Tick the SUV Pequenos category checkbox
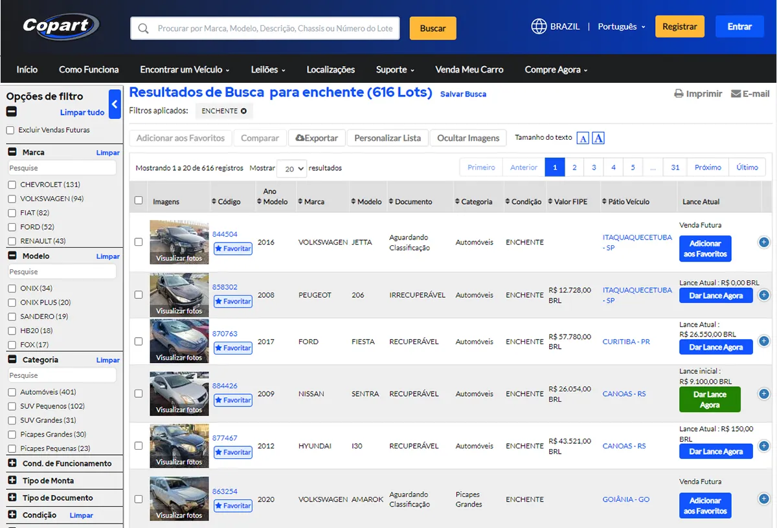Viewport: 777px width, 528px height. point(12,406)
